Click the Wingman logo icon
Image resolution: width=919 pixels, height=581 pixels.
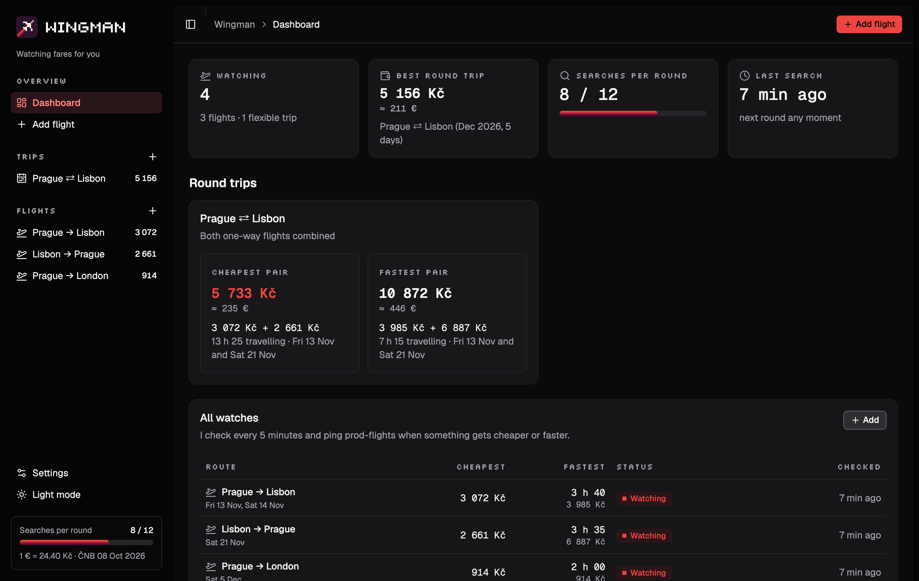[x=27, y=27]
